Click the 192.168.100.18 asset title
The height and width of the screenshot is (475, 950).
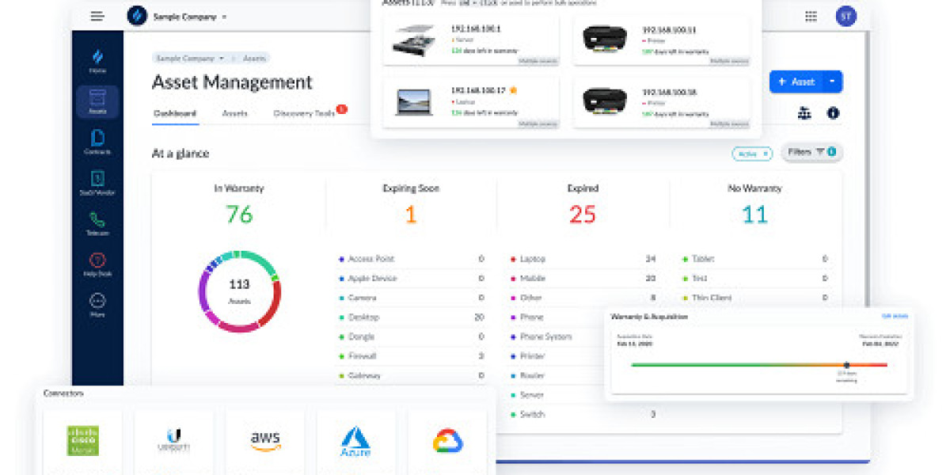[x=669, y=91]
